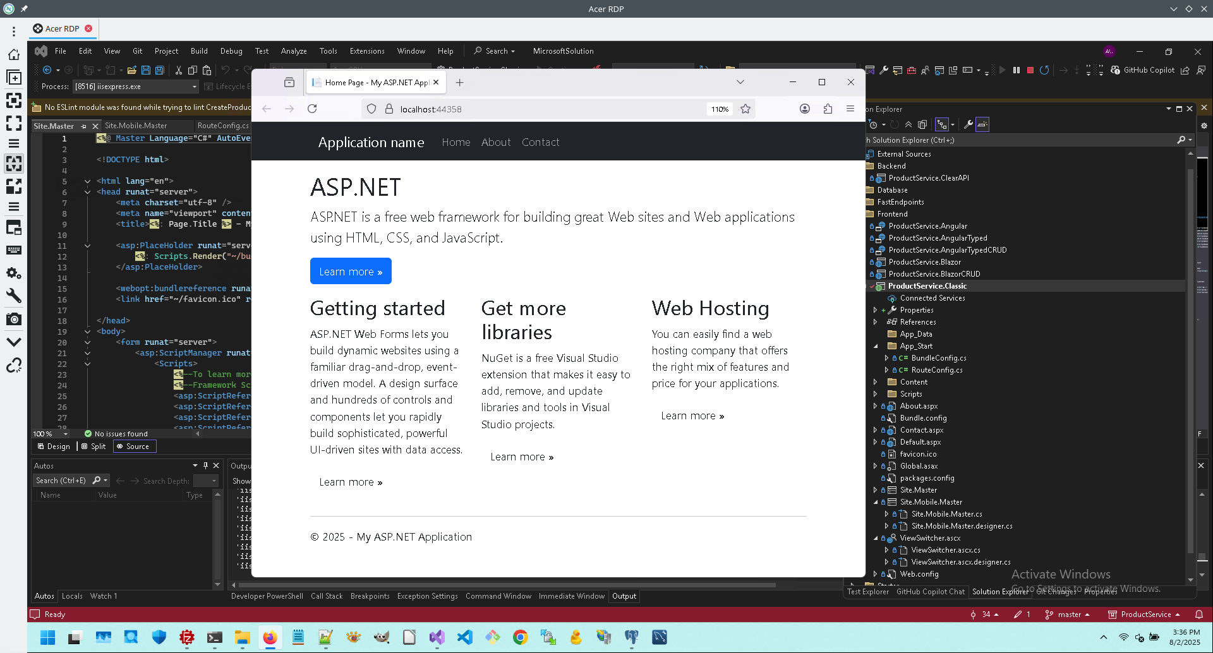1213x653 pixels.
Task: Open the Immediate Window tab
Action: [x=572, y=596]
